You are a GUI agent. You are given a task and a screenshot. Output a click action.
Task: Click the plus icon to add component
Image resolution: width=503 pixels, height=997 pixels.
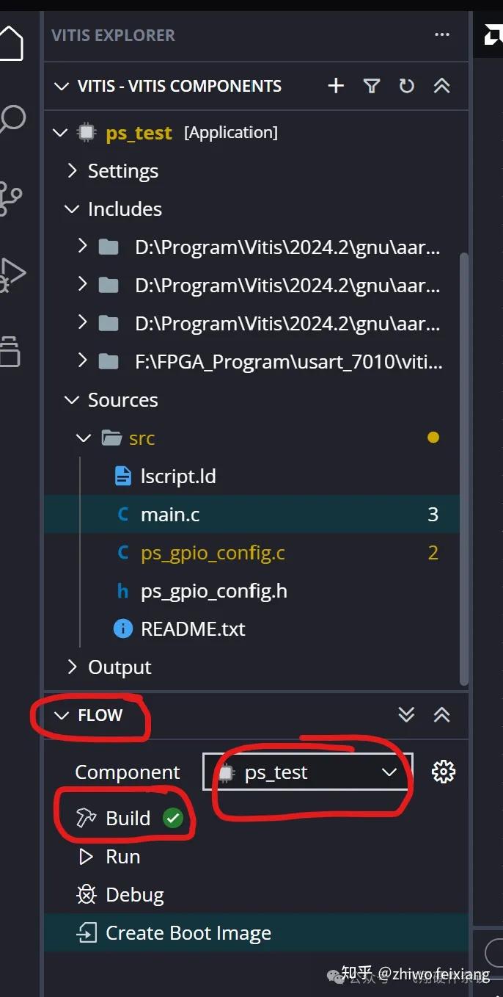click(x=336, y=86)
